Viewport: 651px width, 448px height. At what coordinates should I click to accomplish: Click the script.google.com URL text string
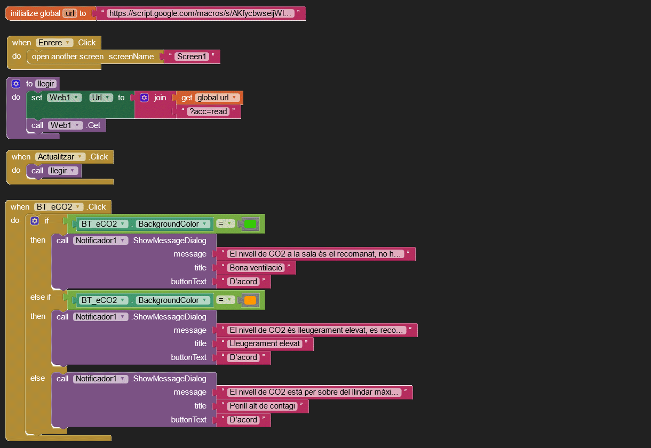(200, 13)
